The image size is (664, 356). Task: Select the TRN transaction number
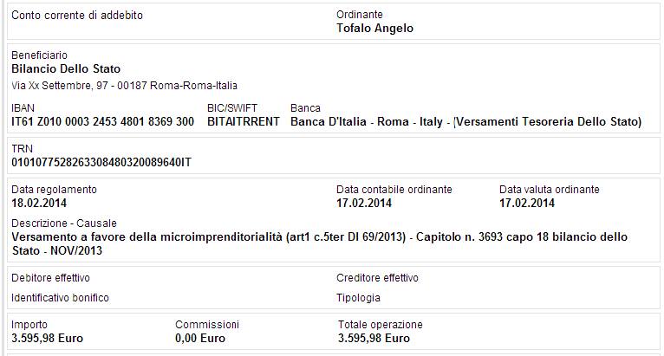(101, 162)
